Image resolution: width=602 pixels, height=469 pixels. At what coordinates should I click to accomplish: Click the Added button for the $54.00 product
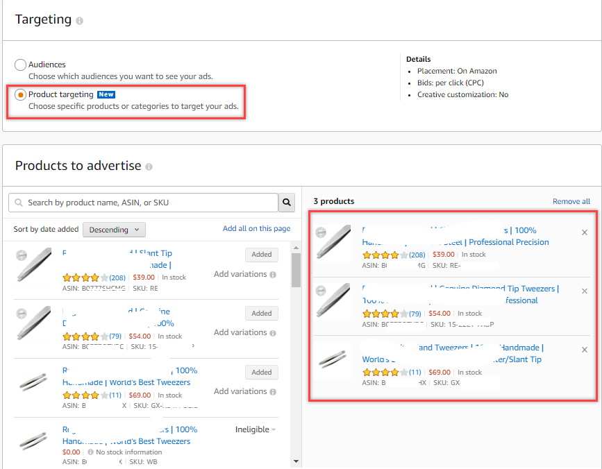coord(262,314)
